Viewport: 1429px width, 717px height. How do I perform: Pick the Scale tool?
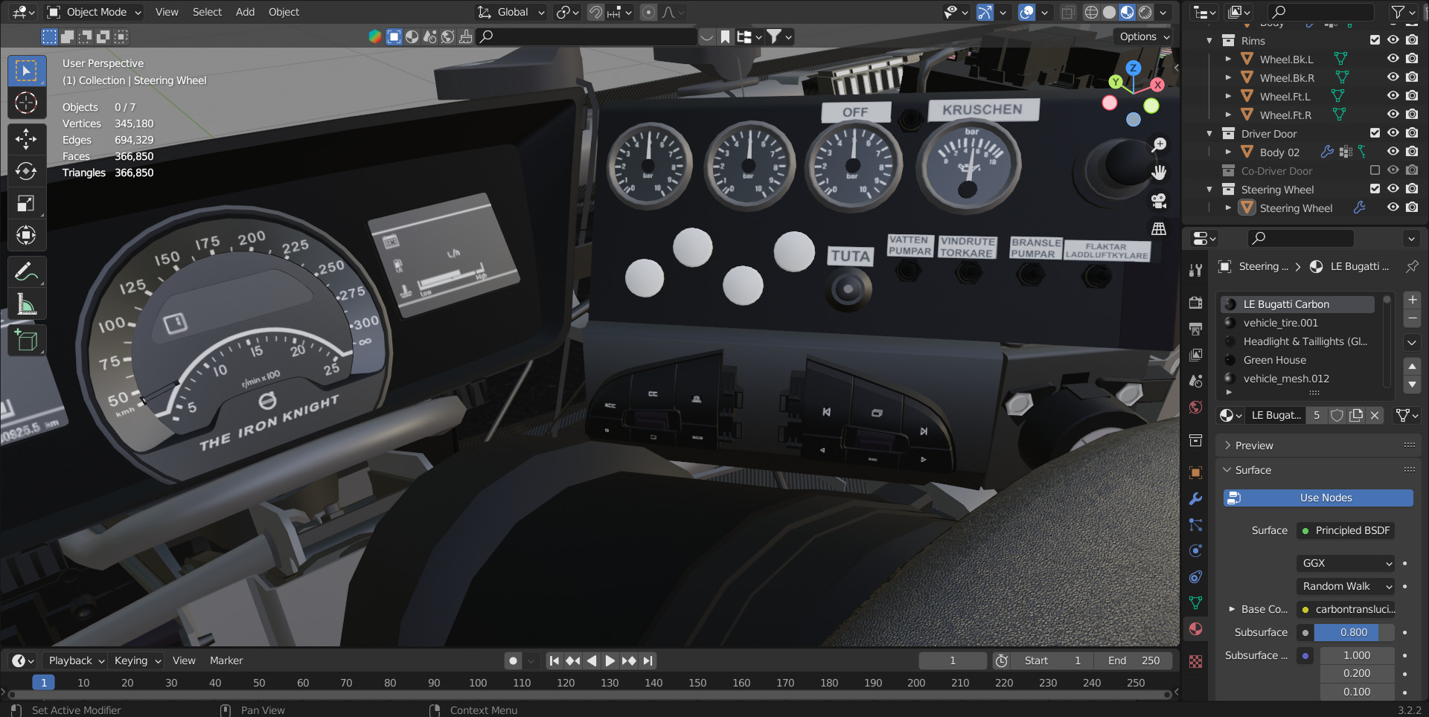coord(26,203)
